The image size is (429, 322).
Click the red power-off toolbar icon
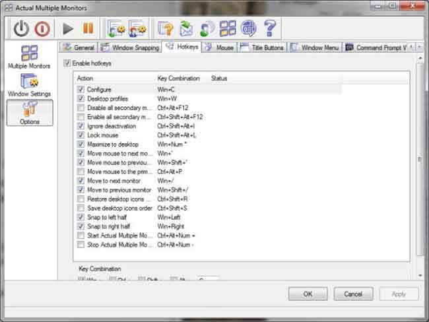[x=42, y=29]
